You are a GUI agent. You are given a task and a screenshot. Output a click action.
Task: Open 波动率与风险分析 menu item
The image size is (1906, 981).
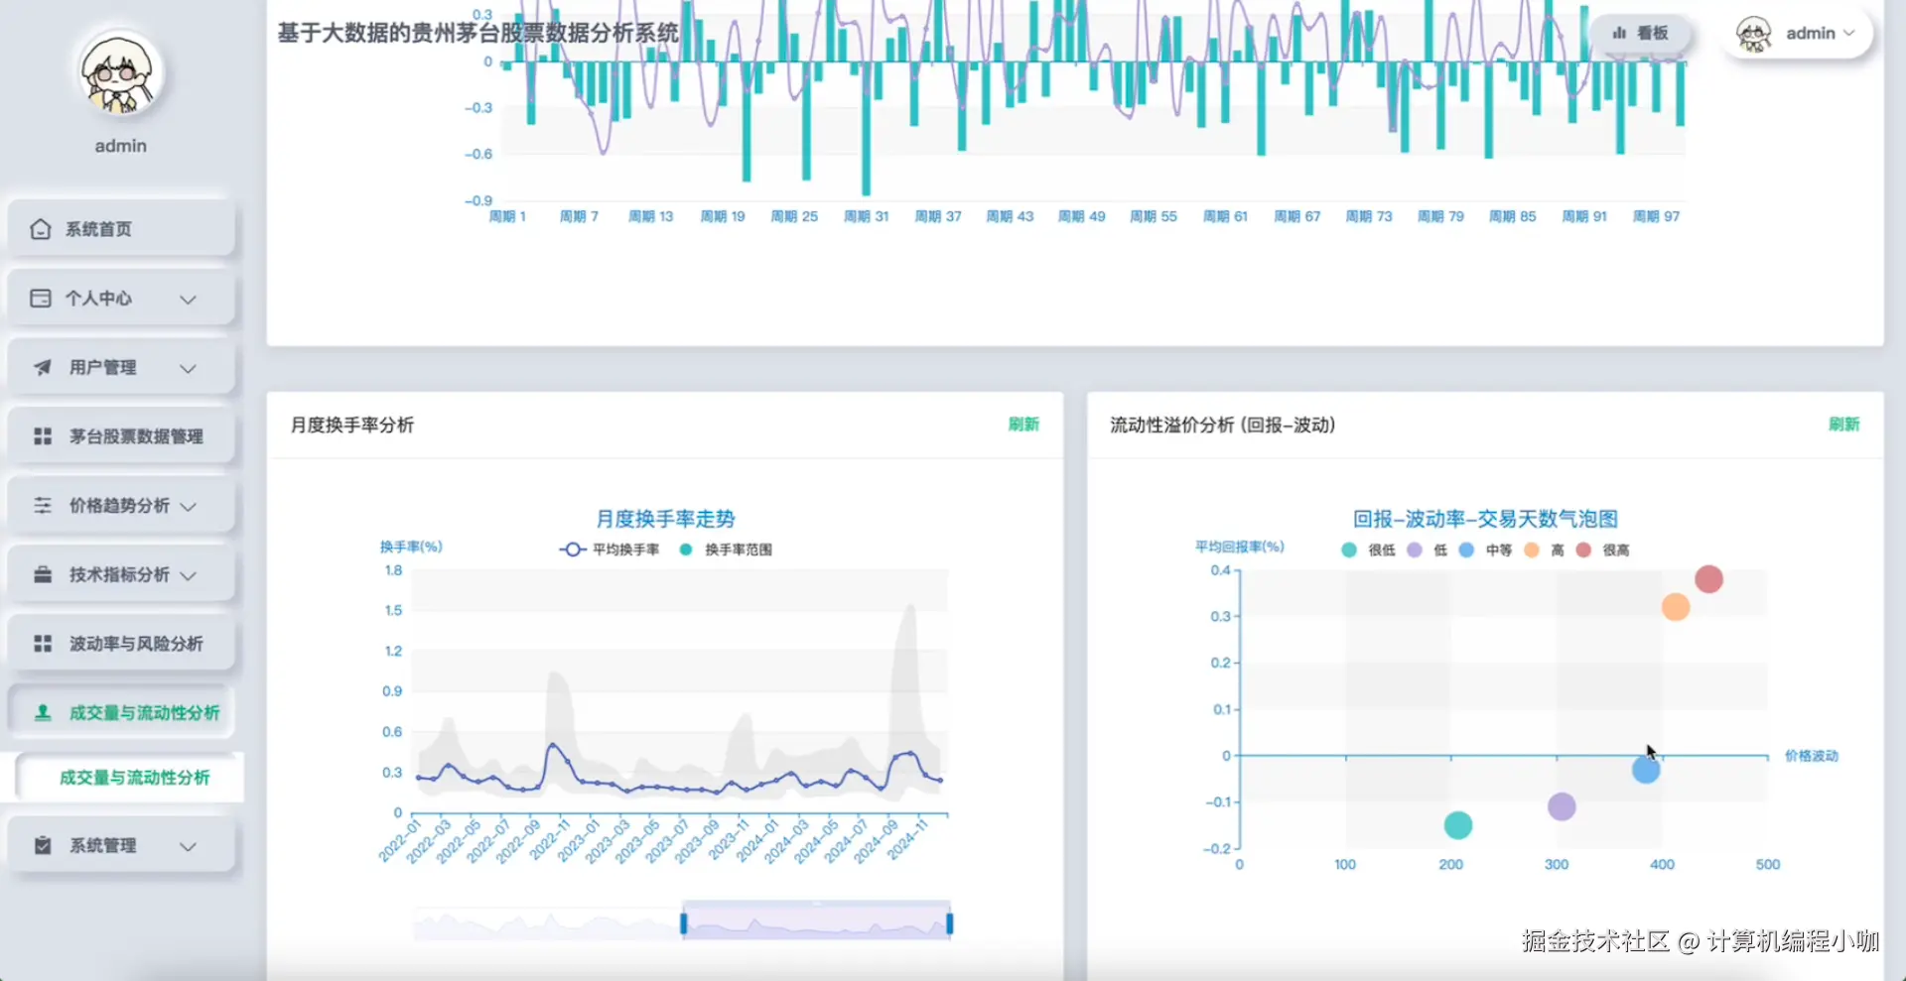click(x=121, y=644)
